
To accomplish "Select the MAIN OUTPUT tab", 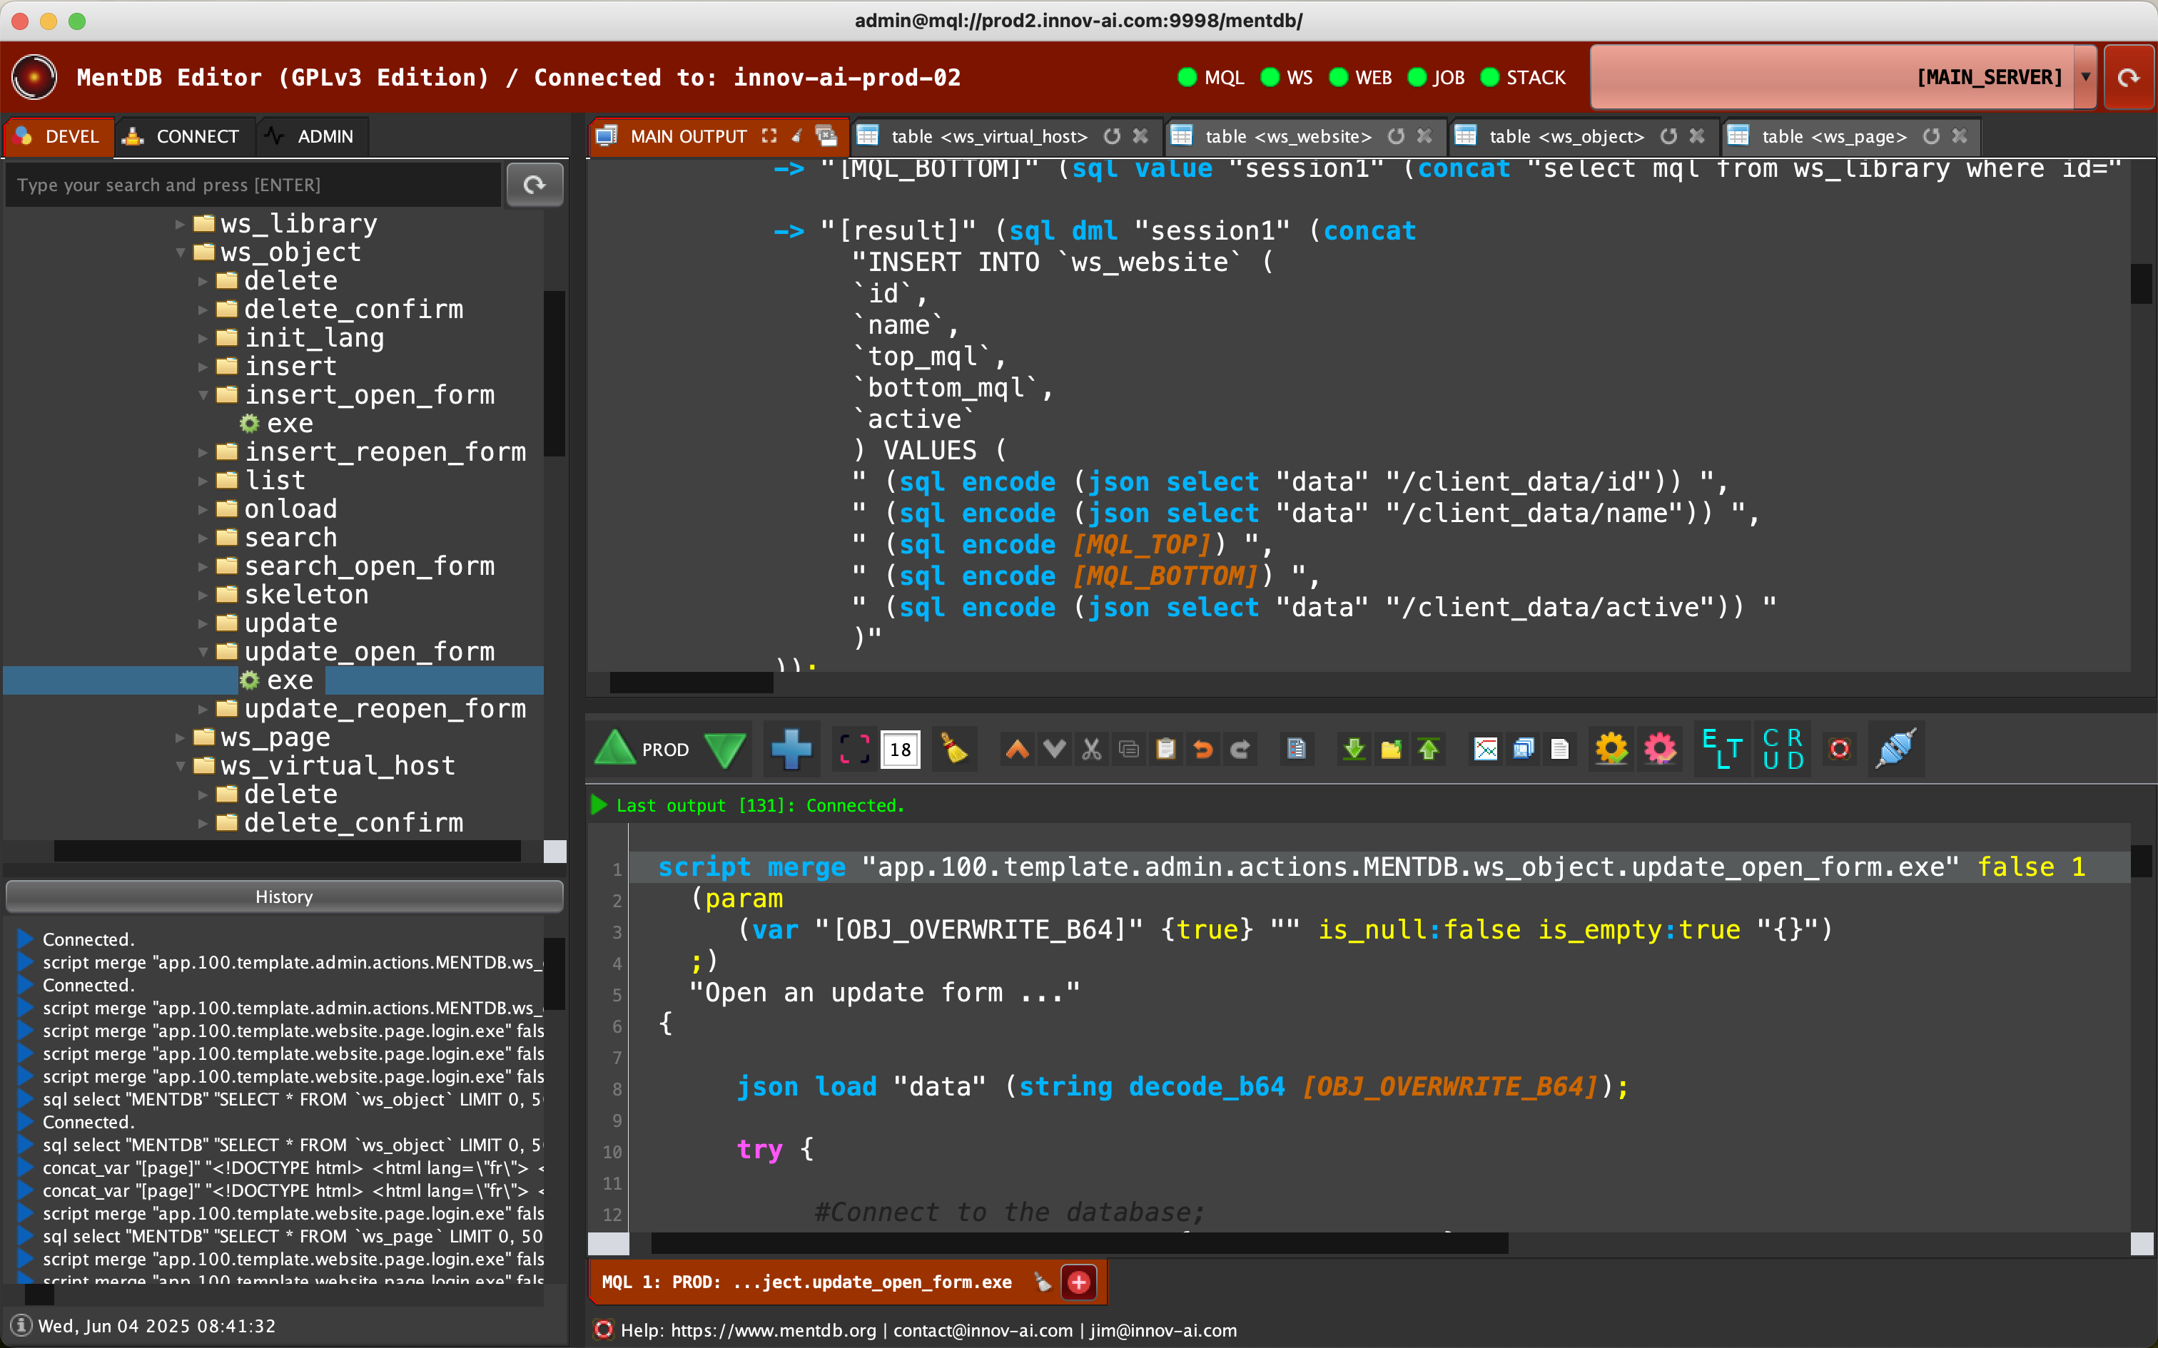I will [689, 136].
